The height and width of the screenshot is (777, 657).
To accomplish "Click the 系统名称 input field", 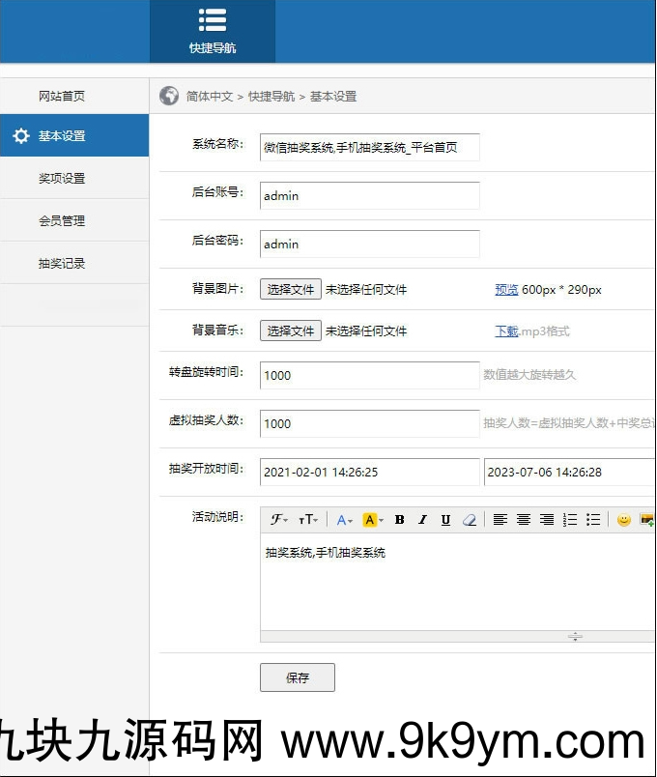I will (370, 148).
